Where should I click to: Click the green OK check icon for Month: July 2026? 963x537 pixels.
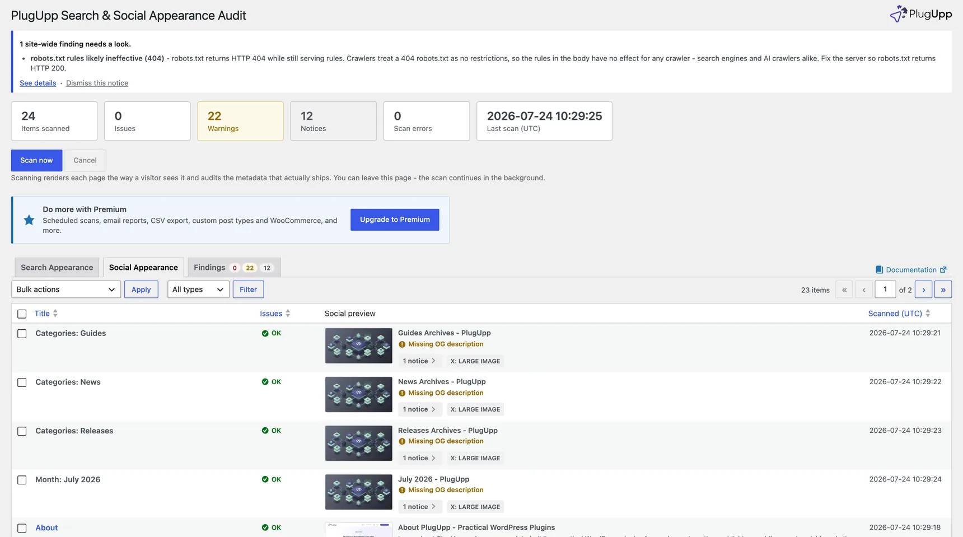pyautogui.click(x=265, y=479)
